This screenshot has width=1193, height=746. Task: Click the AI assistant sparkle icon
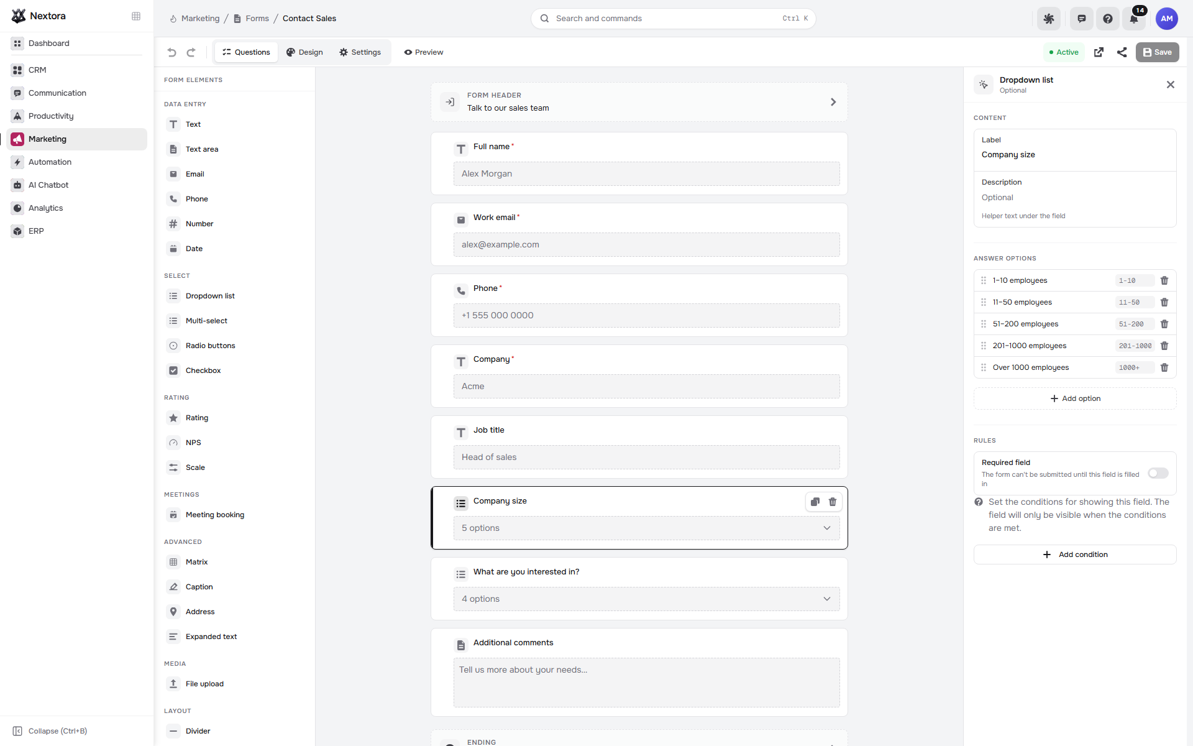[1049, 19]
